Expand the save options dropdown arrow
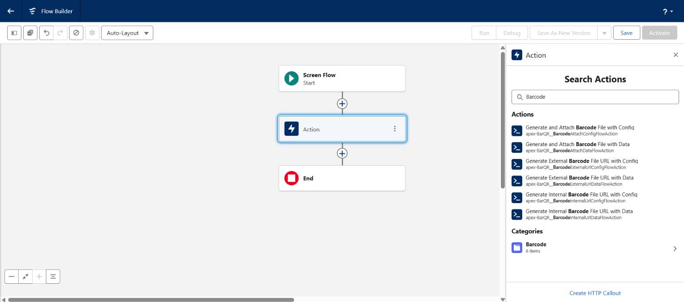This screenshot has height=302, width=684. (604, 33)
